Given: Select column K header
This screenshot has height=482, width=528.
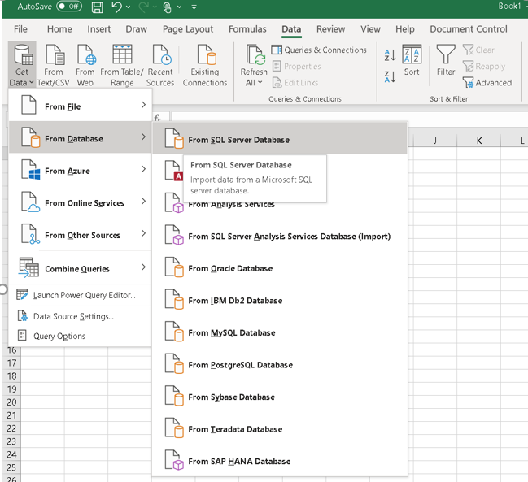Looking at the screenshot, I should pyautogui.click(x=479, y=141).
